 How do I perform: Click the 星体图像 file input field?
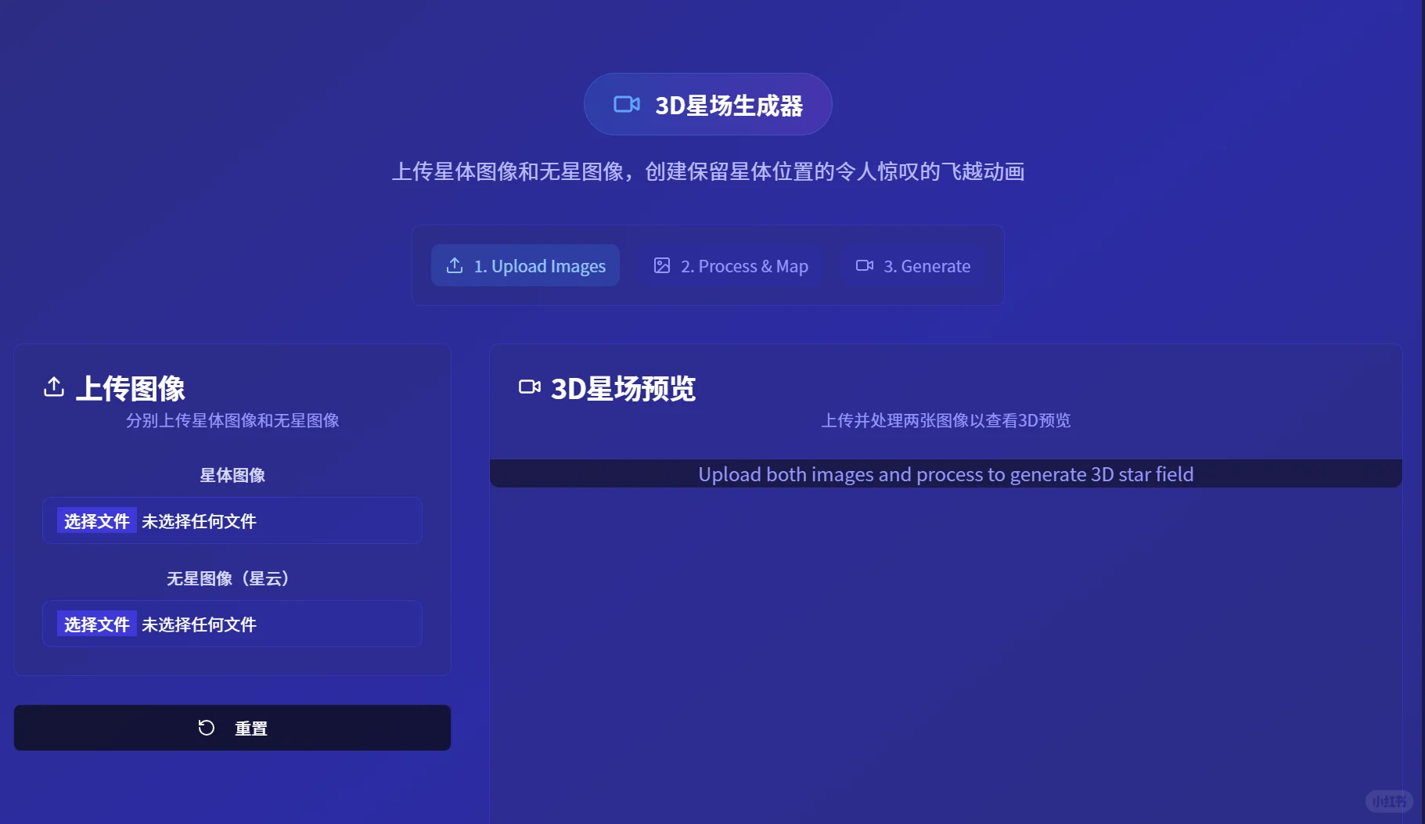(x=232, y=520)
